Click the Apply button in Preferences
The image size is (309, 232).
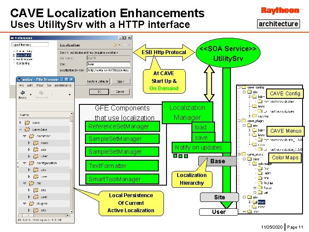pyautogui.click(x=121, y=81)
